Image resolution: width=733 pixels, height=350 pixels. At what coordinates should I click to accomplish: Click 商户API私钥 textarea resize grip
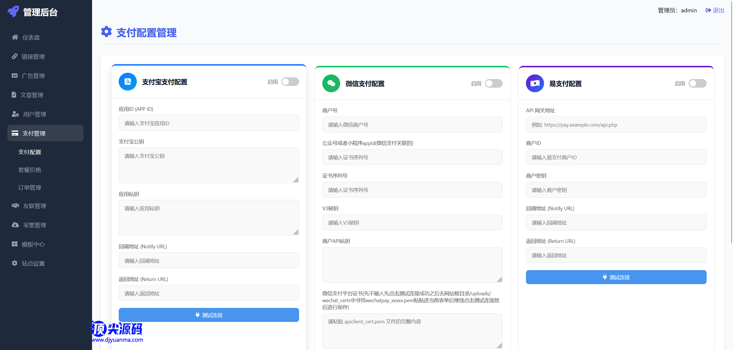(x=499, y=280)
